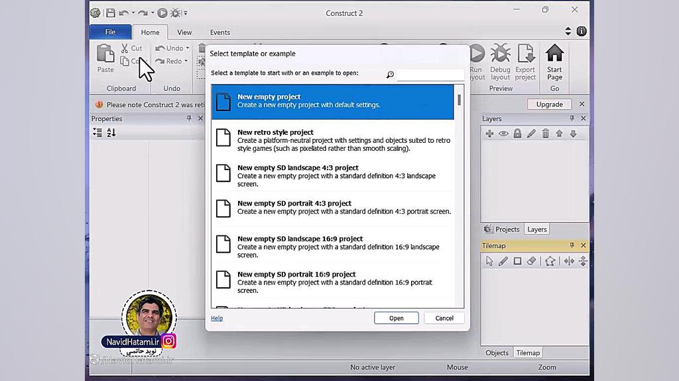
Task: Open the redo history arrow in title bar
Action: [153, 13]
